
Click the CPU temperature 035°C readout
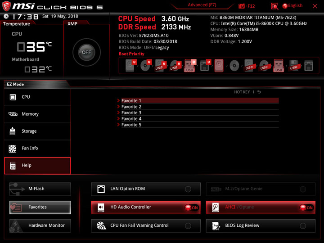[x=34, y=46]
